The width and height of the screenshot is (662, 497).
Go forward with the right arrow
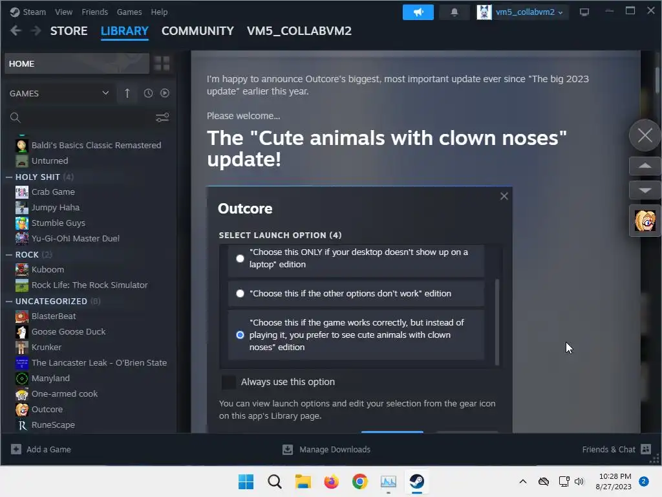click(36, 30)
